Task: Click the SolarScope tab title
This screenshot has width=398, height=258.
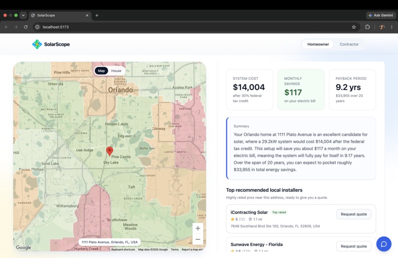Action: 46,15
